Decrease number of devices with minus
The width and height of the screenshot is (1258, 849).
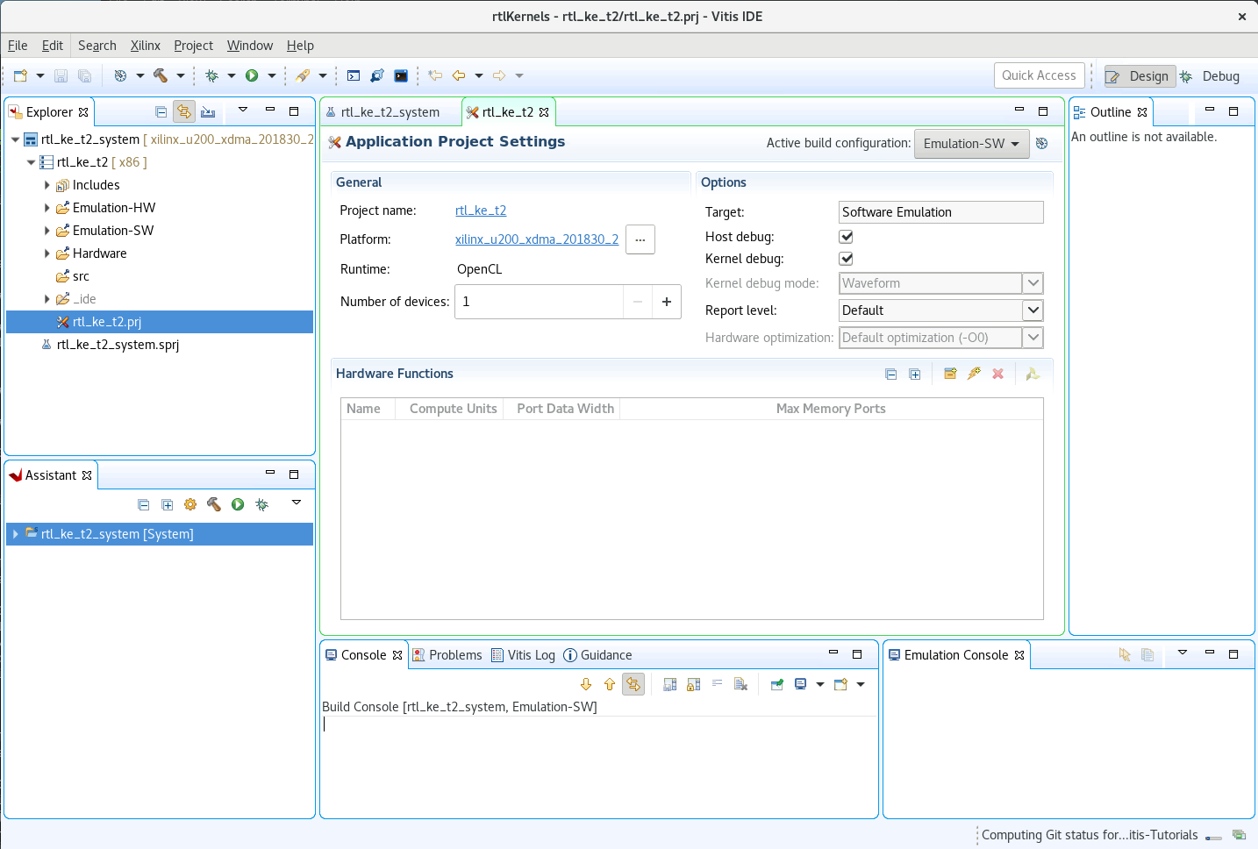[638, 302]
